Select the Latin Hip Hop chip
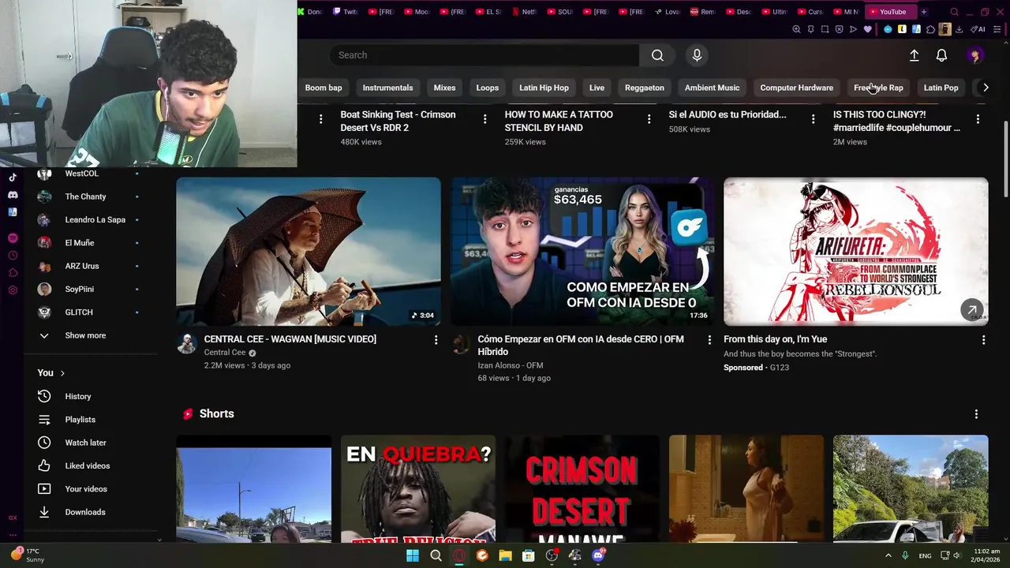 pos(544,88)
